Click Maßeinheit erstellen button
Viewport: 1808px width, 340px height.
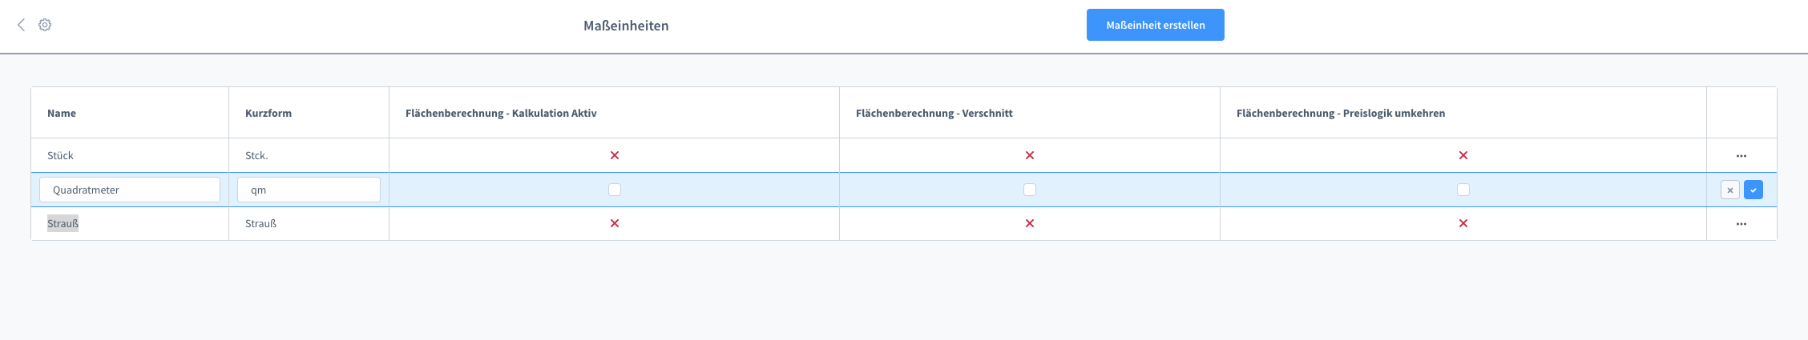point(1155,25)
